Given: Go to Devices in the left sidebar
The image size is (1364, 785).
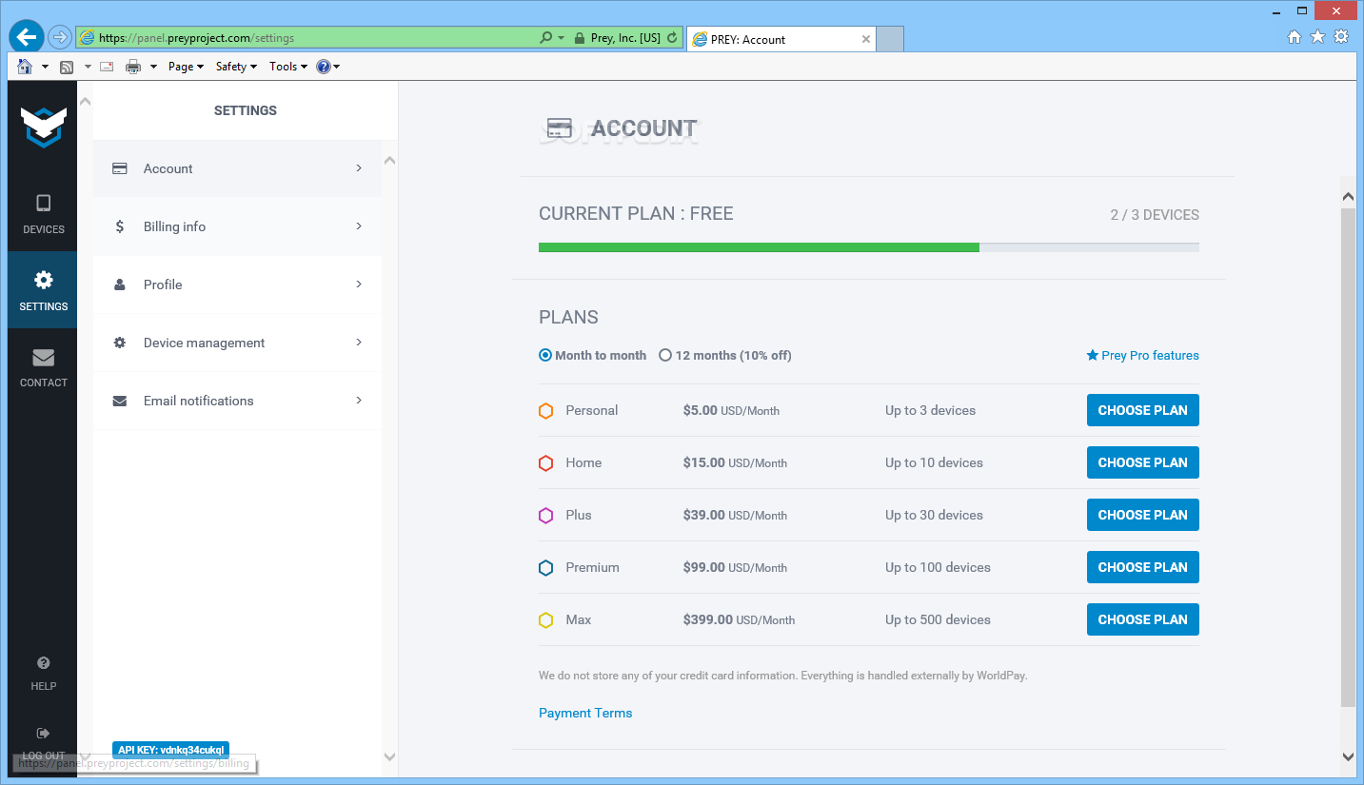Looking at the screenshot, I should 44,214.
